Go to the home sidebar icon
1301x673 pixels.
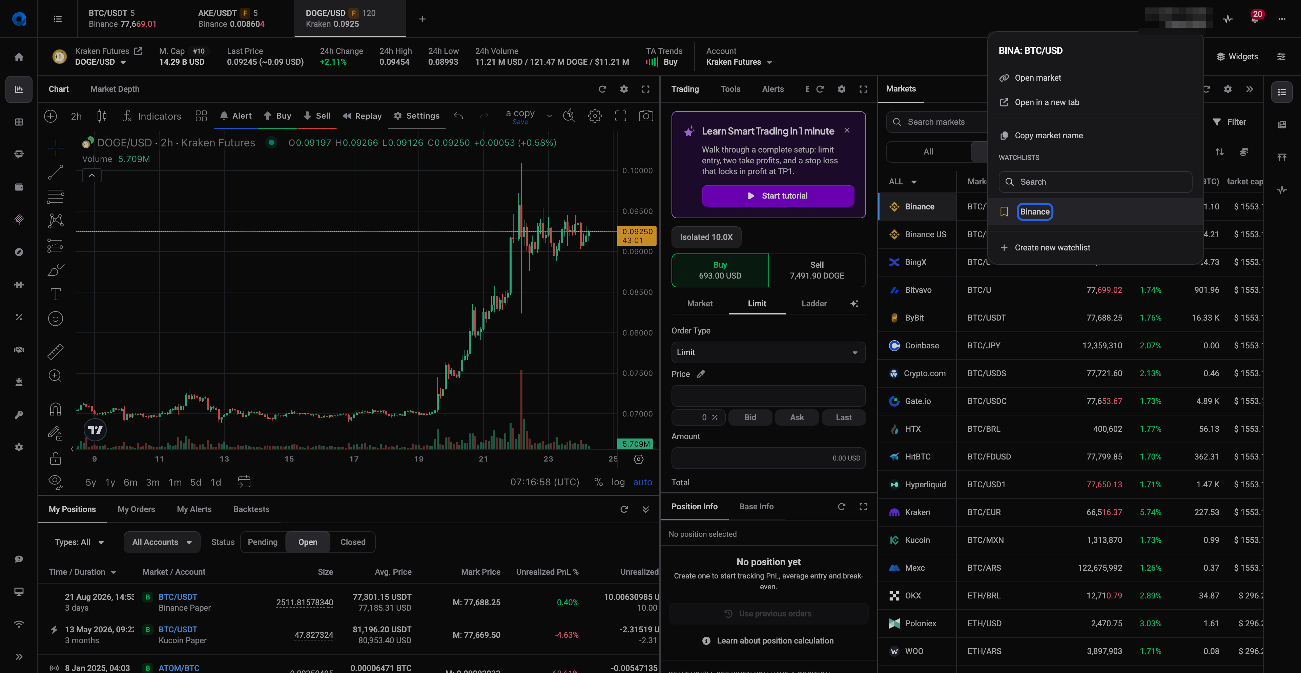coord(19,57)
